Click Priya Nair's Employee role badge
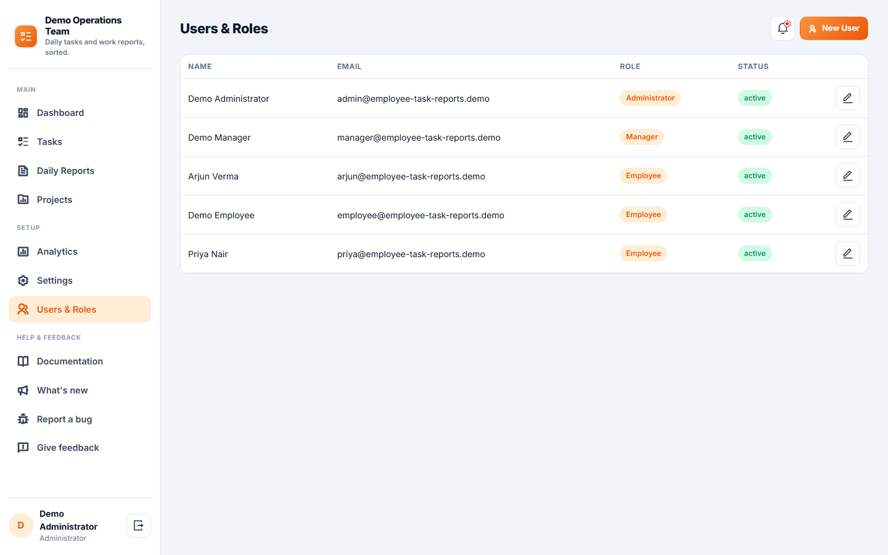Screen dimensions: 888x555 [643, 253]
